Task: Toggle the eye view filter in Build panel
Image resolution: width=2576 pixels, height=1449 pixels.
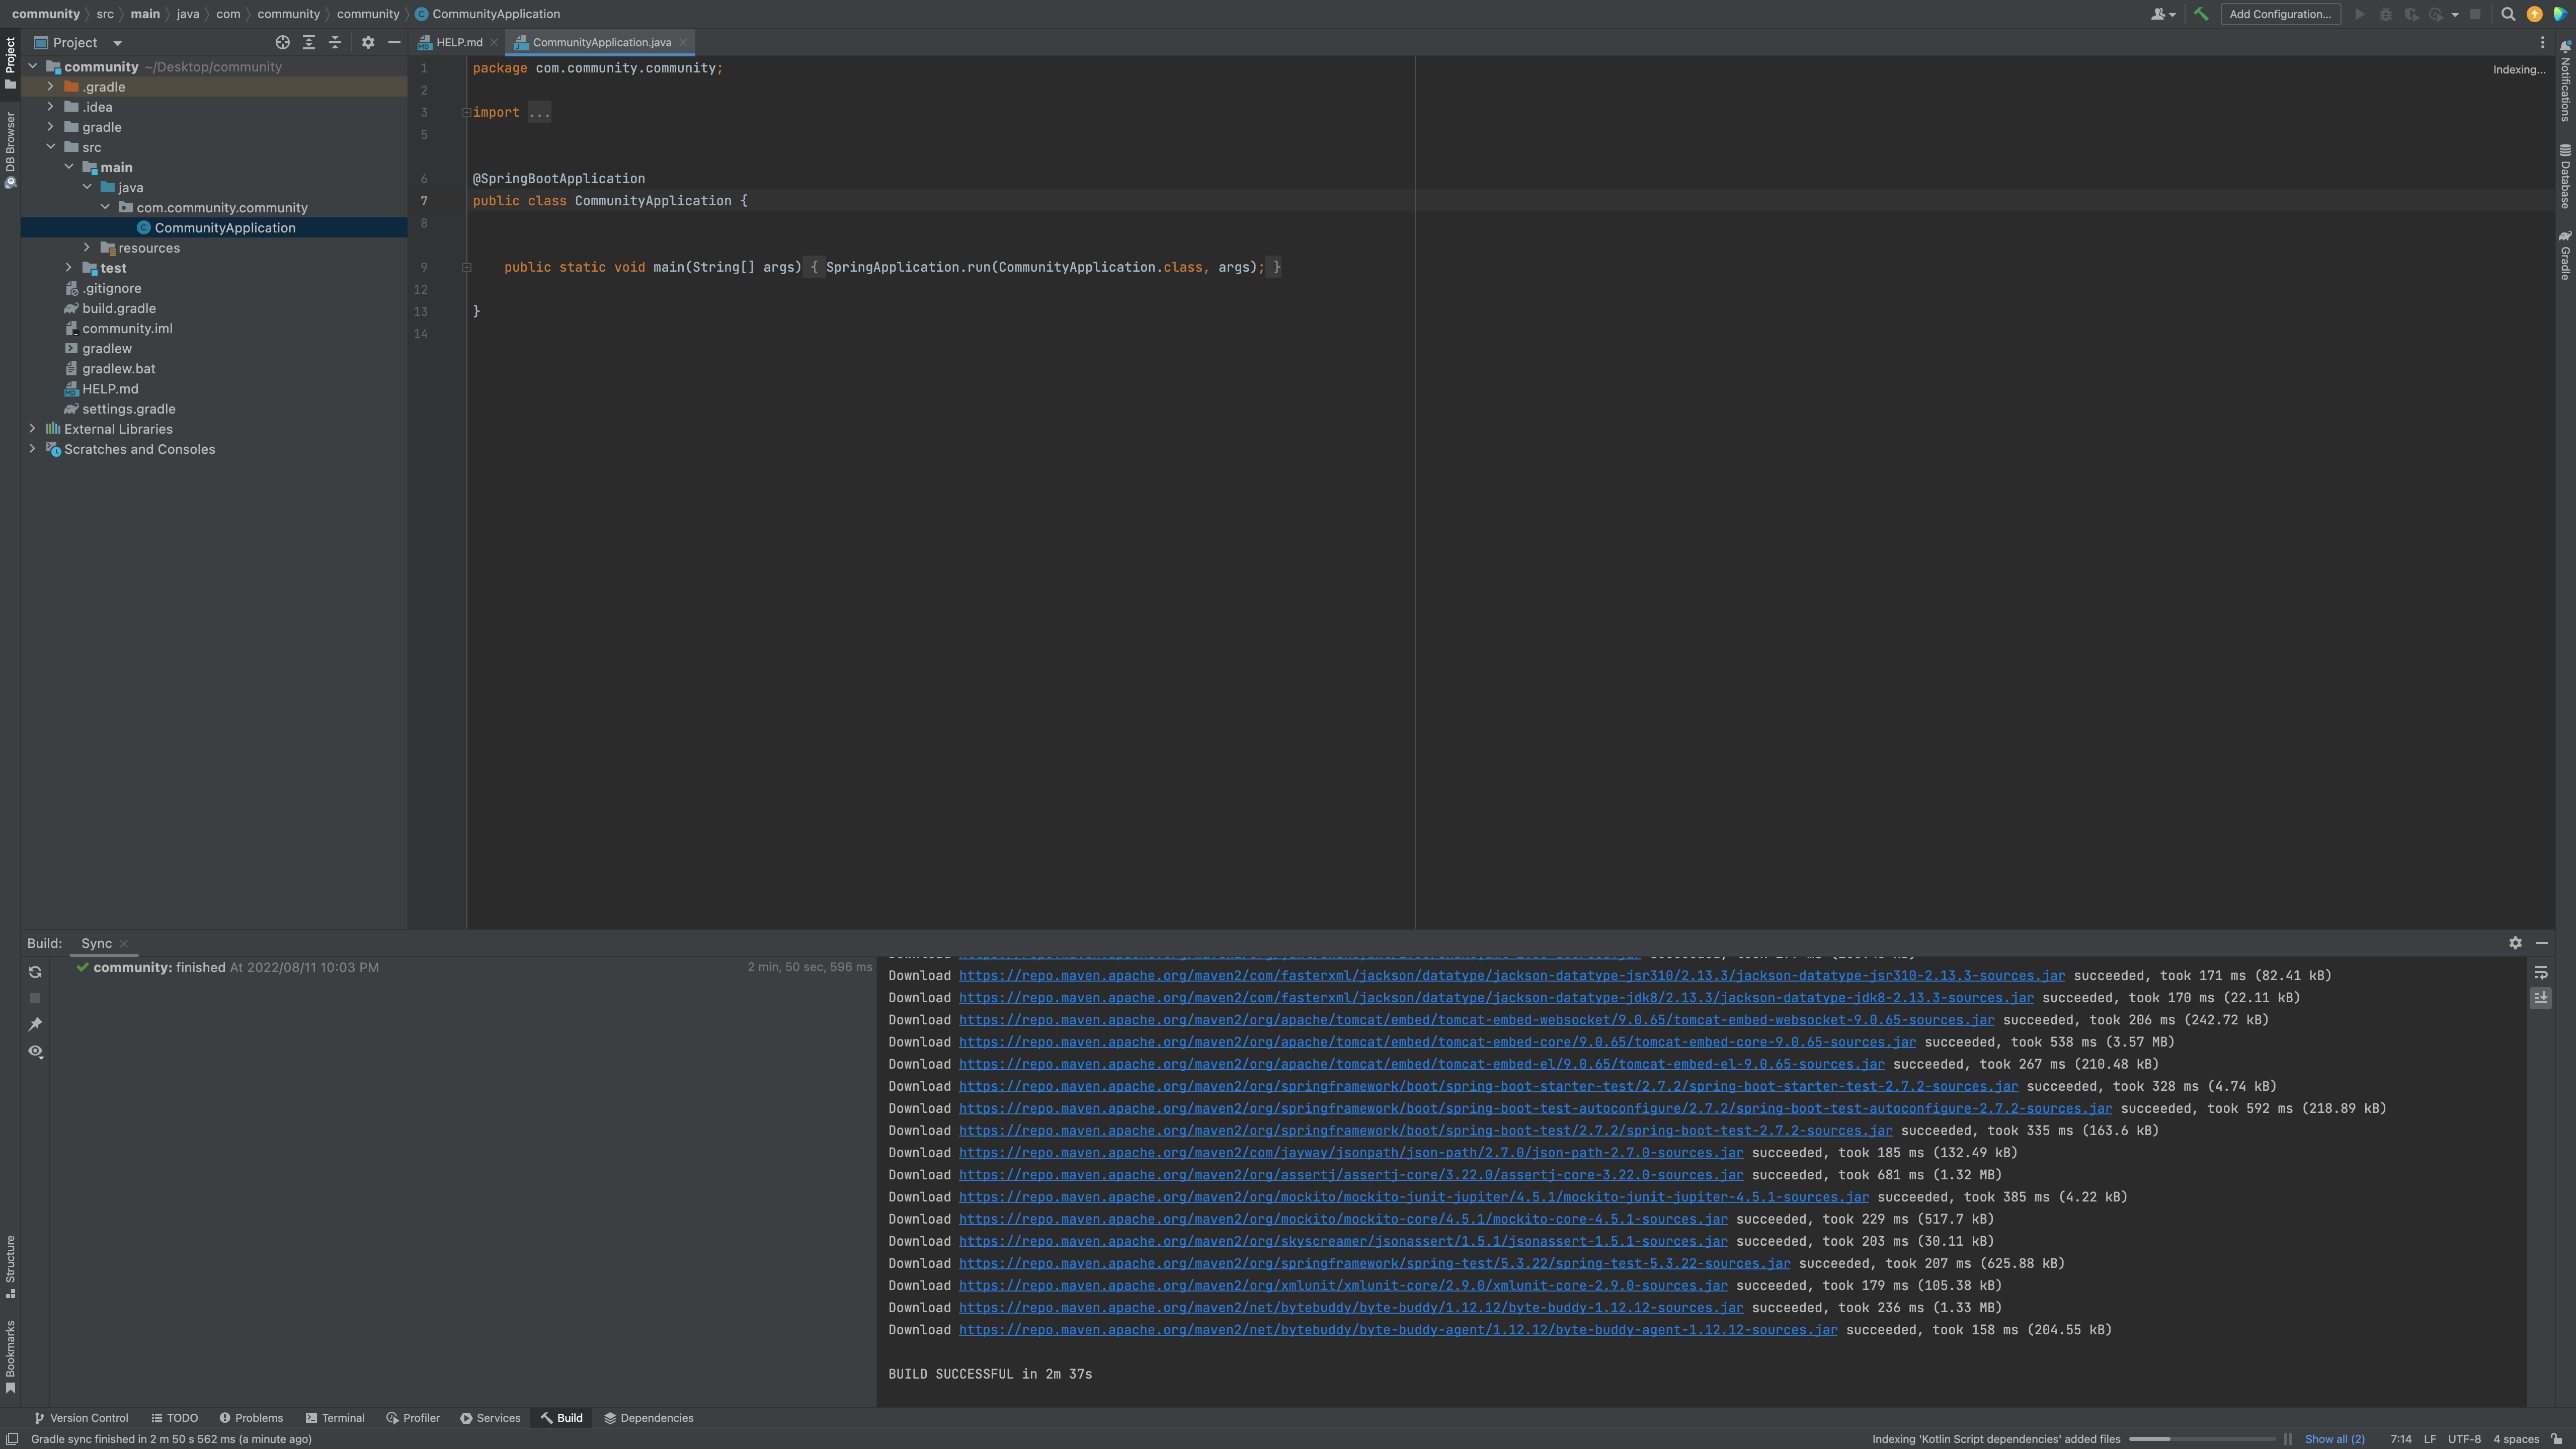Action: [x=35, y=1051]
